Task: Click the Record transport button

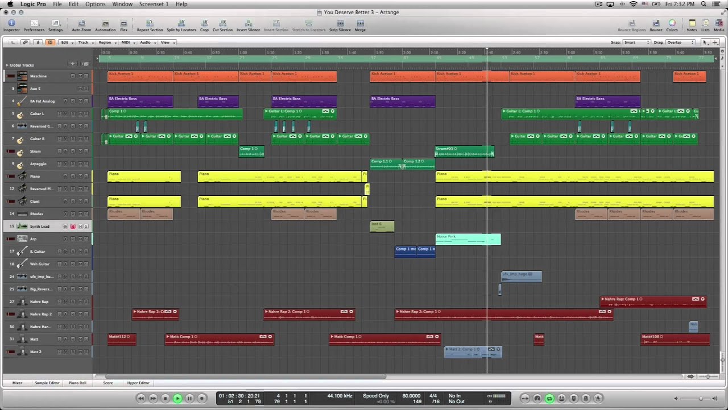Action: coord(201,398)
